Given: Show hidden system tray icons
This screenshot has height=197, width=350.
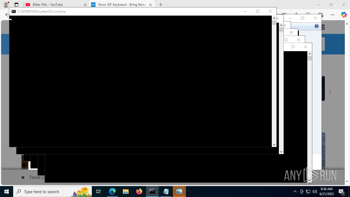Looking at the screenshot, I should tap(295, 192).
